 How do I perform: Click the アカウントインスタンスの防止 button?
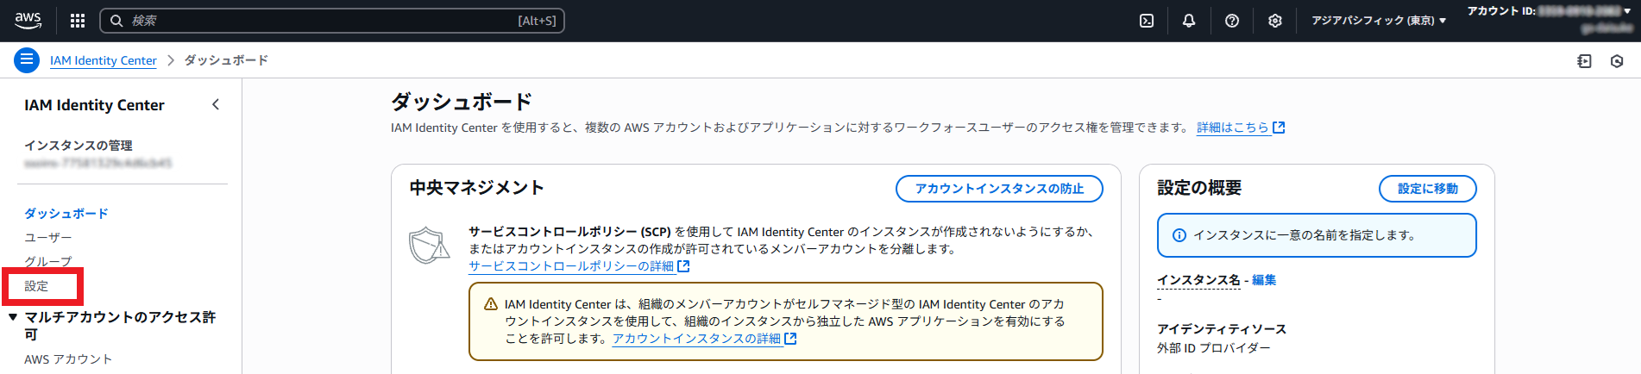[999, 189]
